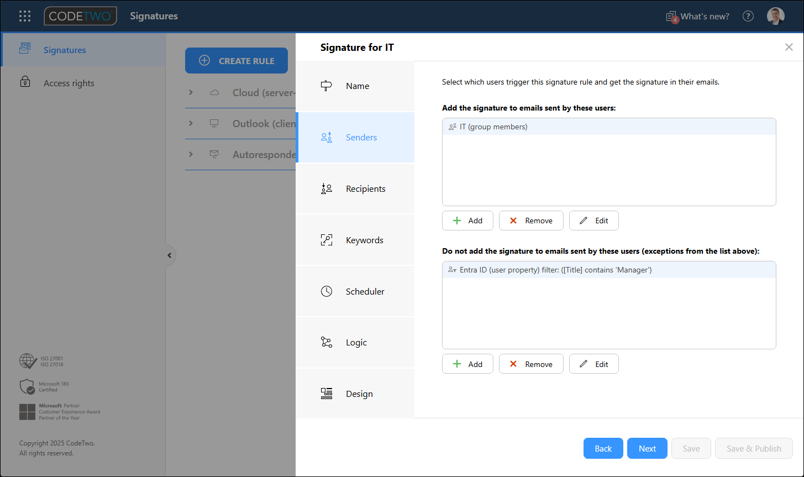The height and width of the screenshot is (477, 804).
Task: Open the app launcher grid icon
Action: tap(25, 16)
